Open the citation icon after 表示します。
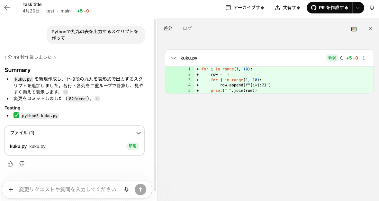 [66, 92]
